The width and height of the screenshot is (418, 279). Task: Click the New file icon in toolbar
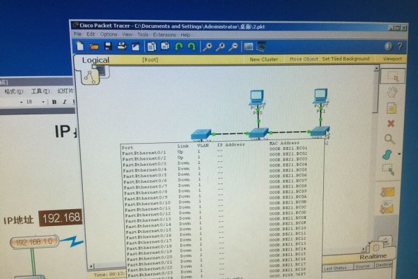tap(81, 46)
